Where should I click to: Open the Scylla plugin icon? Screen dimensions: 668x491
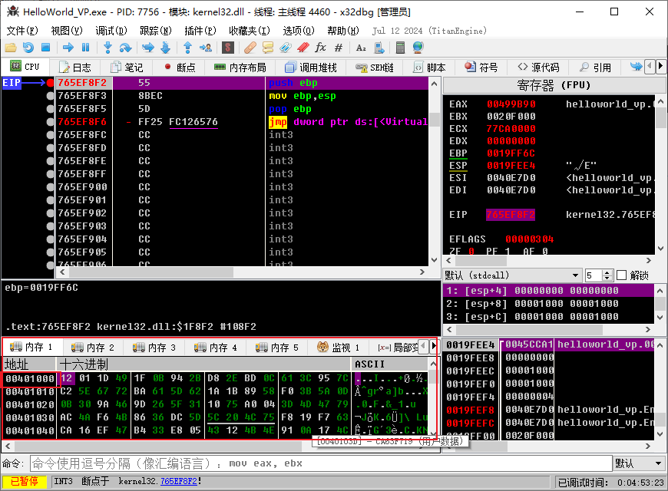point(227,48)
